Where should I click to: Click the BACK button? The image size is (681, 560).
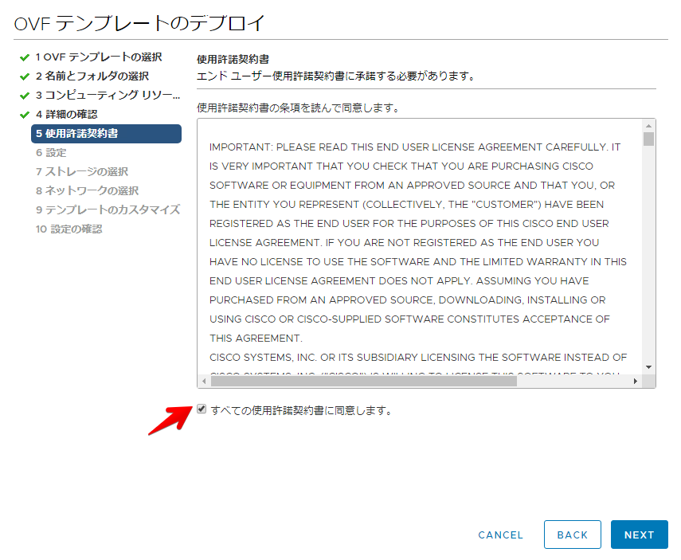(573, 535)
